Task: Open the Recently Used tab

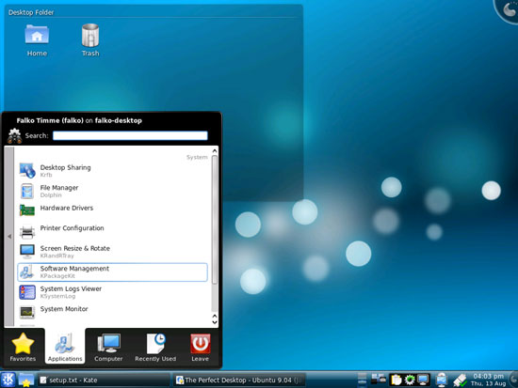Action: coord(155,347)
